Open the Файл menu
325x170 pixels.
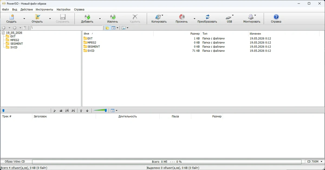5,9
